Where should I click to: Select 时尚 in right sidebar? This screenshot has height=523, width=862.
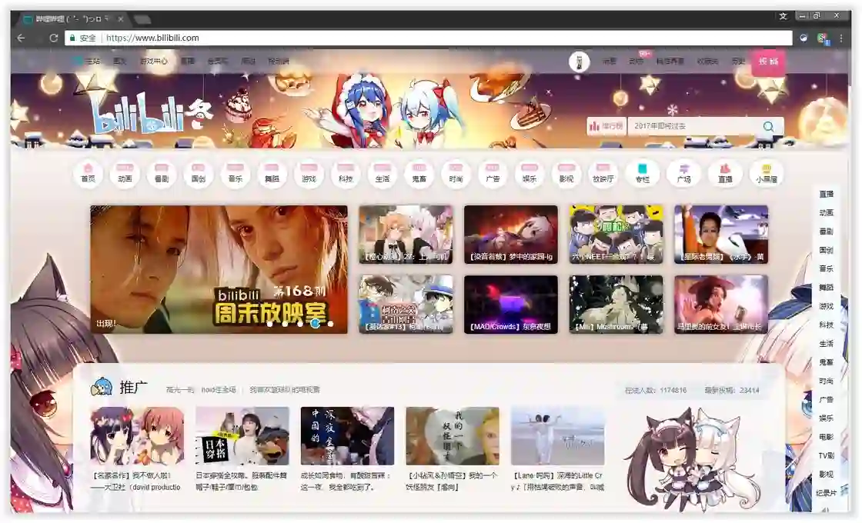[x=827, y=381]
